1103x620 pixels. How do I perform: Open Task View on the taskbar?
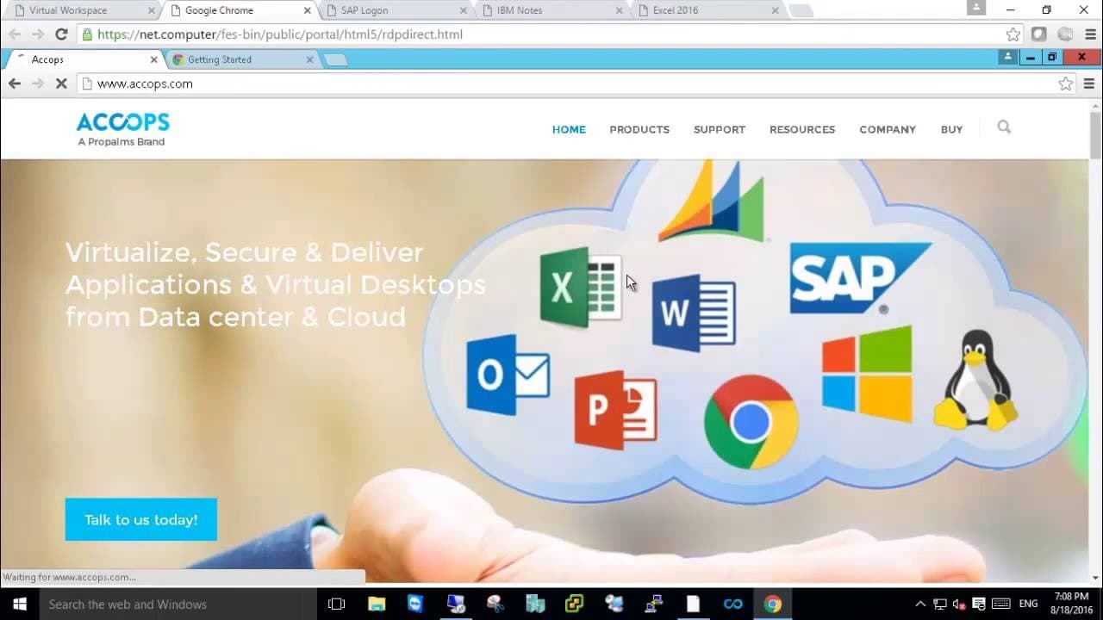point(337,604)
